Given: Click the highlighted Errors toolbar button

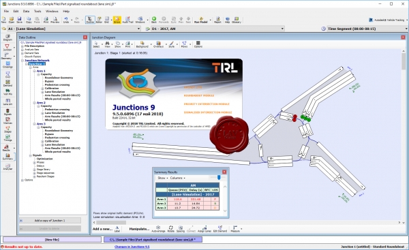Looking at the screenshot, I should point(117,20).
